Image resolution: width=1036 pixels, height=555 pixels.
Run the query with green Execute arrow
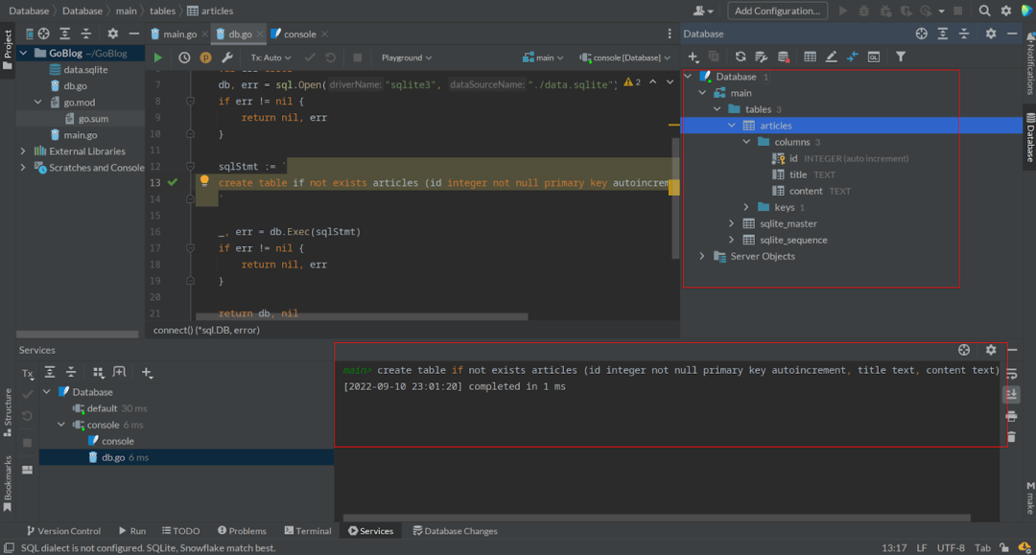[158, 58]
